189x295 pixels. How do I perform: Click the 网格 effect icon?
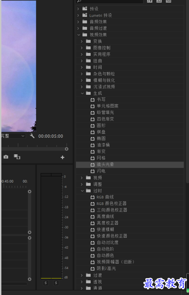pyautogui.click(x=92, y=158)
